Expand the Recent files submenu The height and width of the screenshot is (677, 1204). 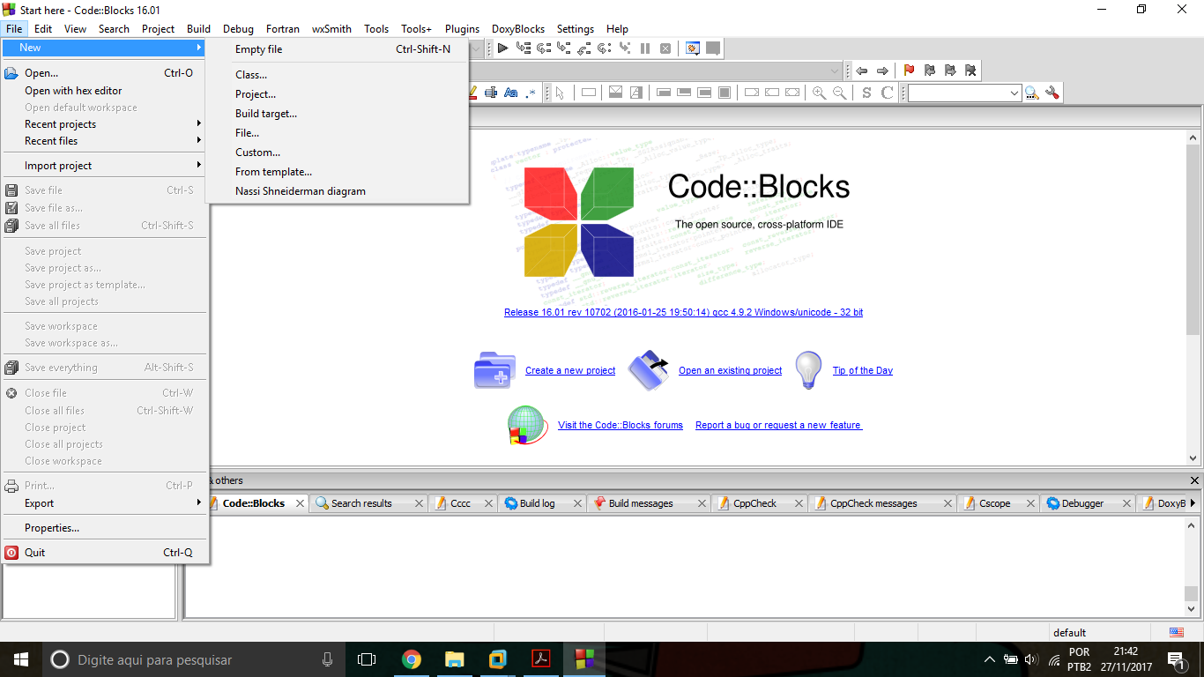point(104,141)
